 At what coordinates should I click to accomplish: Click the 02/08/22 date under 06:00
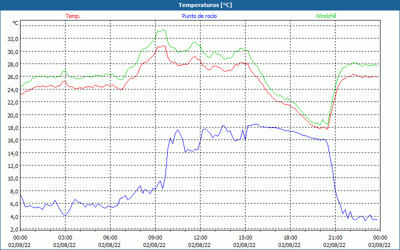click(109, 245)
